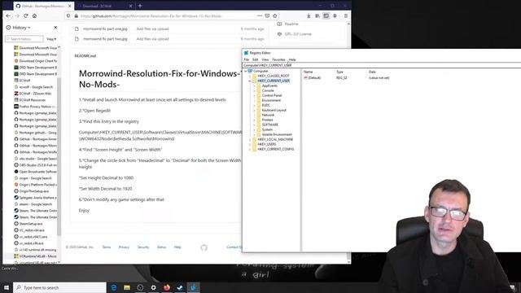
Task: Open Download Origin Client history entry
Action: 36,61
